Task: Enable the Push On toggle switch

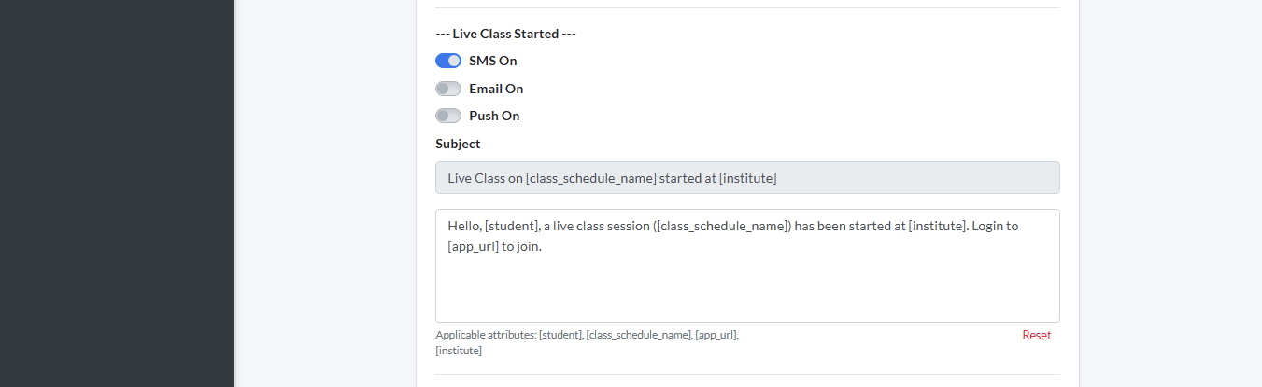Action: 448,116
